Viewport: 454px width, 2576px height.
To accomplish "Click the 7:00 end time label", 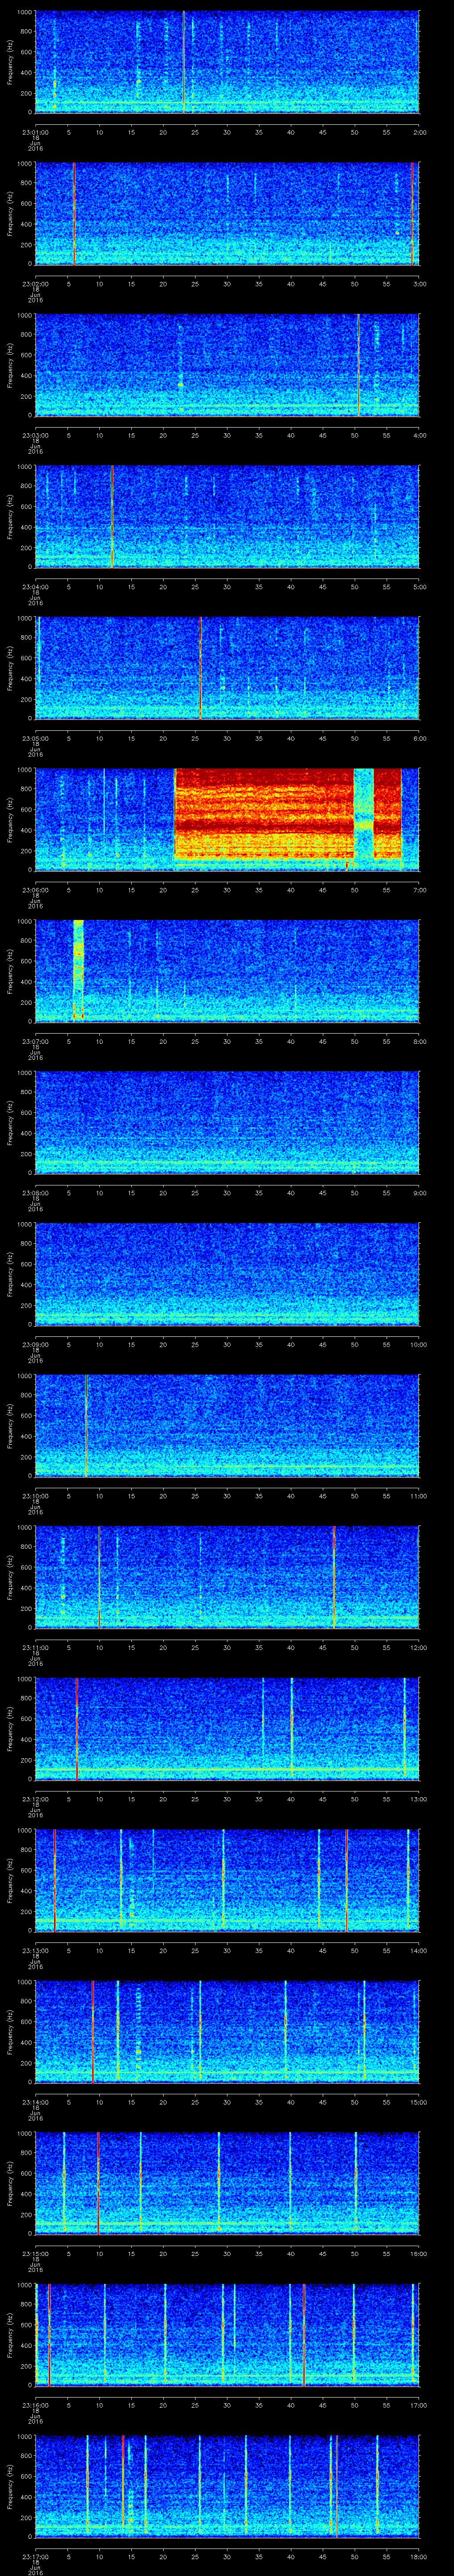I will tap(419, 890).
